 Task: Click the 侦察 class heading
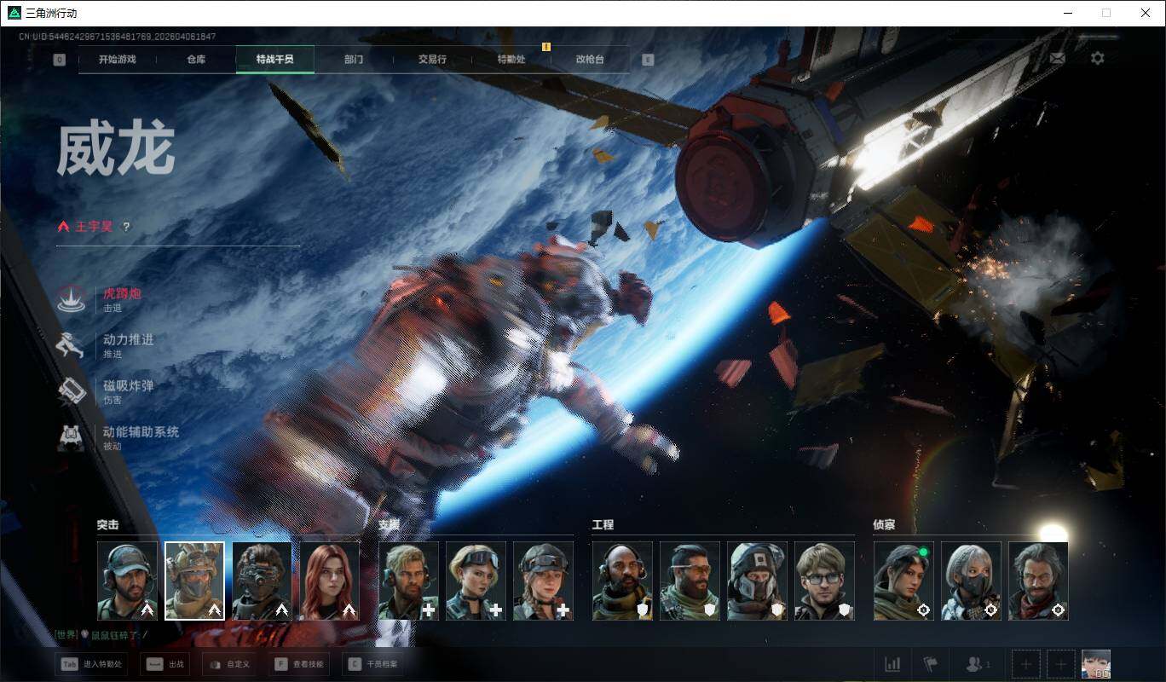884,525
